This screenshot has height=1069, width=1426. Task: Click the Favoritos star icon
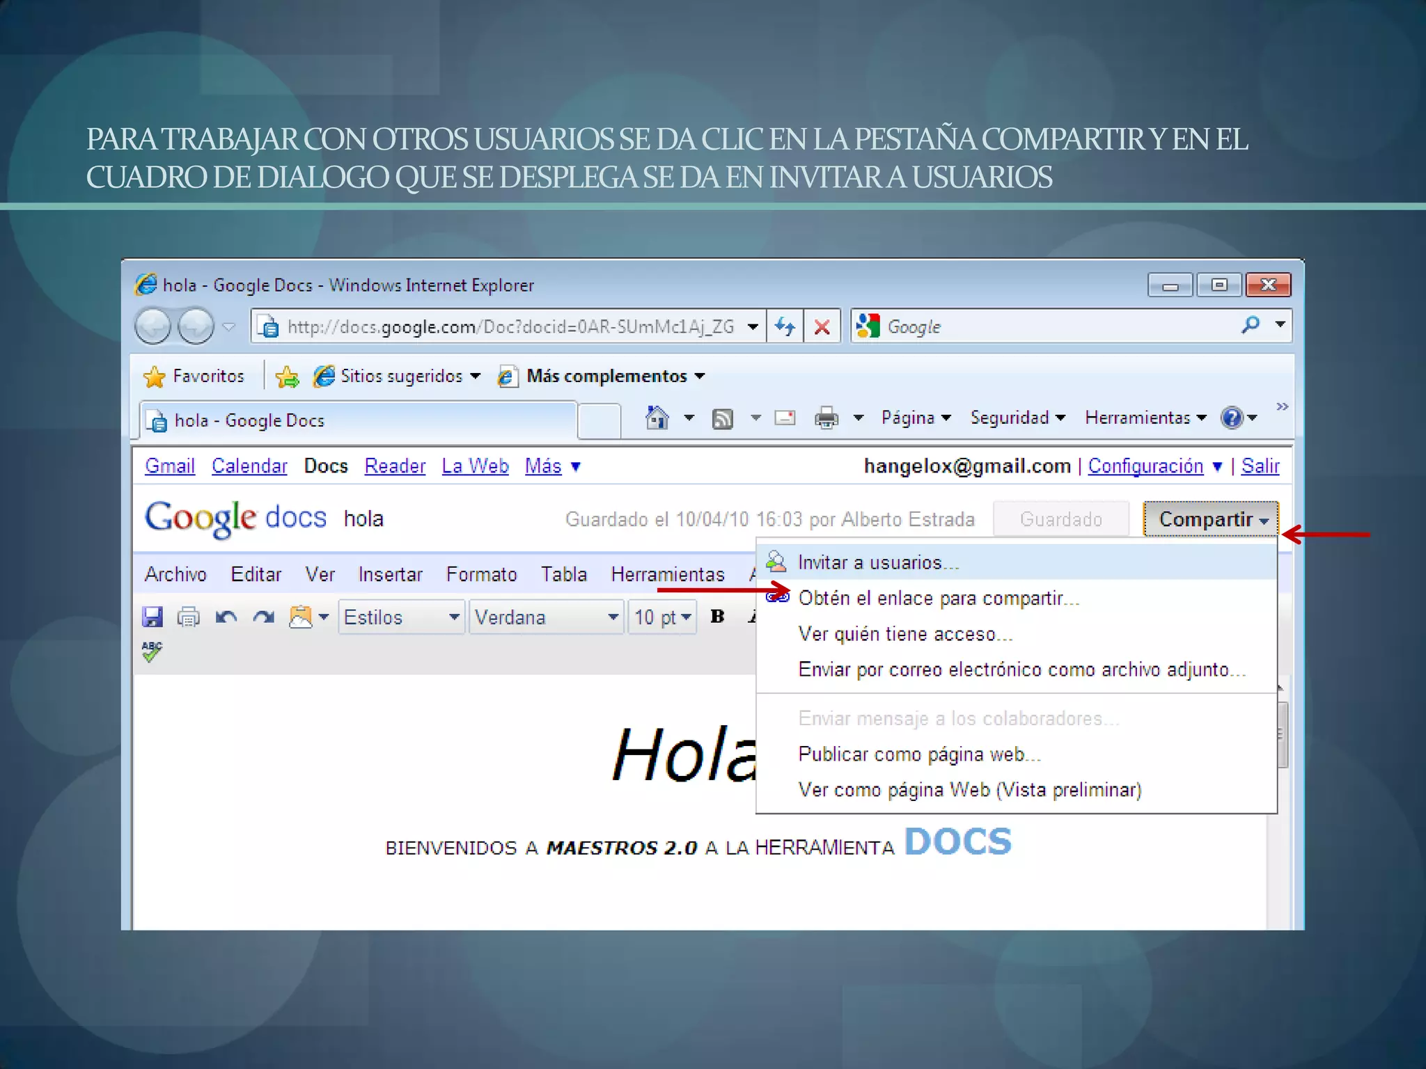click(154, 377)
